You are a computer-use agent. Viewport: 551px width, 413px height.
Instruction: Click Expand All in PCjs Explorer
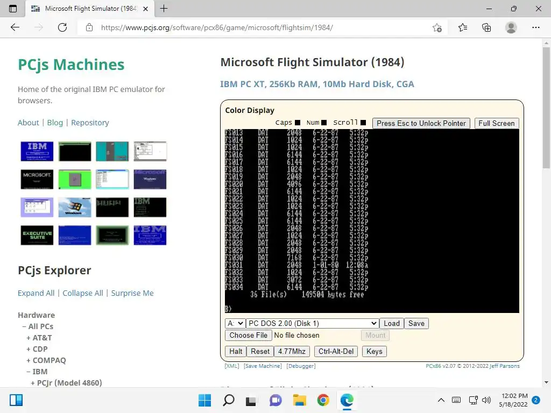click(36, 293)
